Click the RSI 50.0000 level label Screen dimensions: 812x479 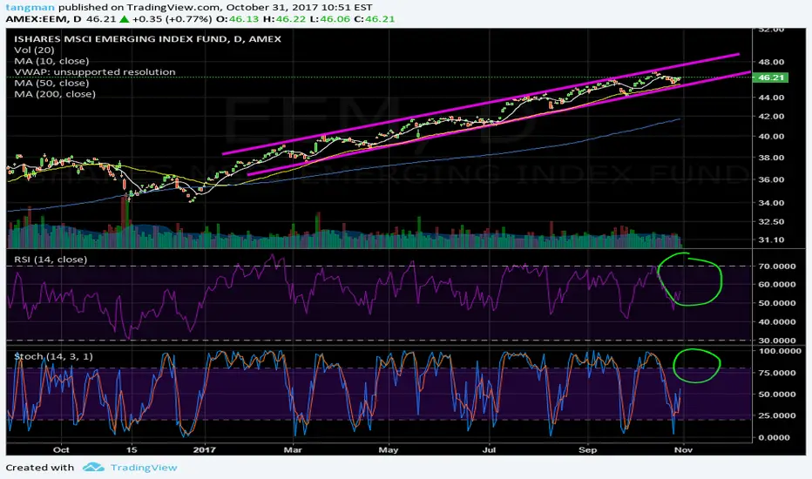[x=777, y=303]
